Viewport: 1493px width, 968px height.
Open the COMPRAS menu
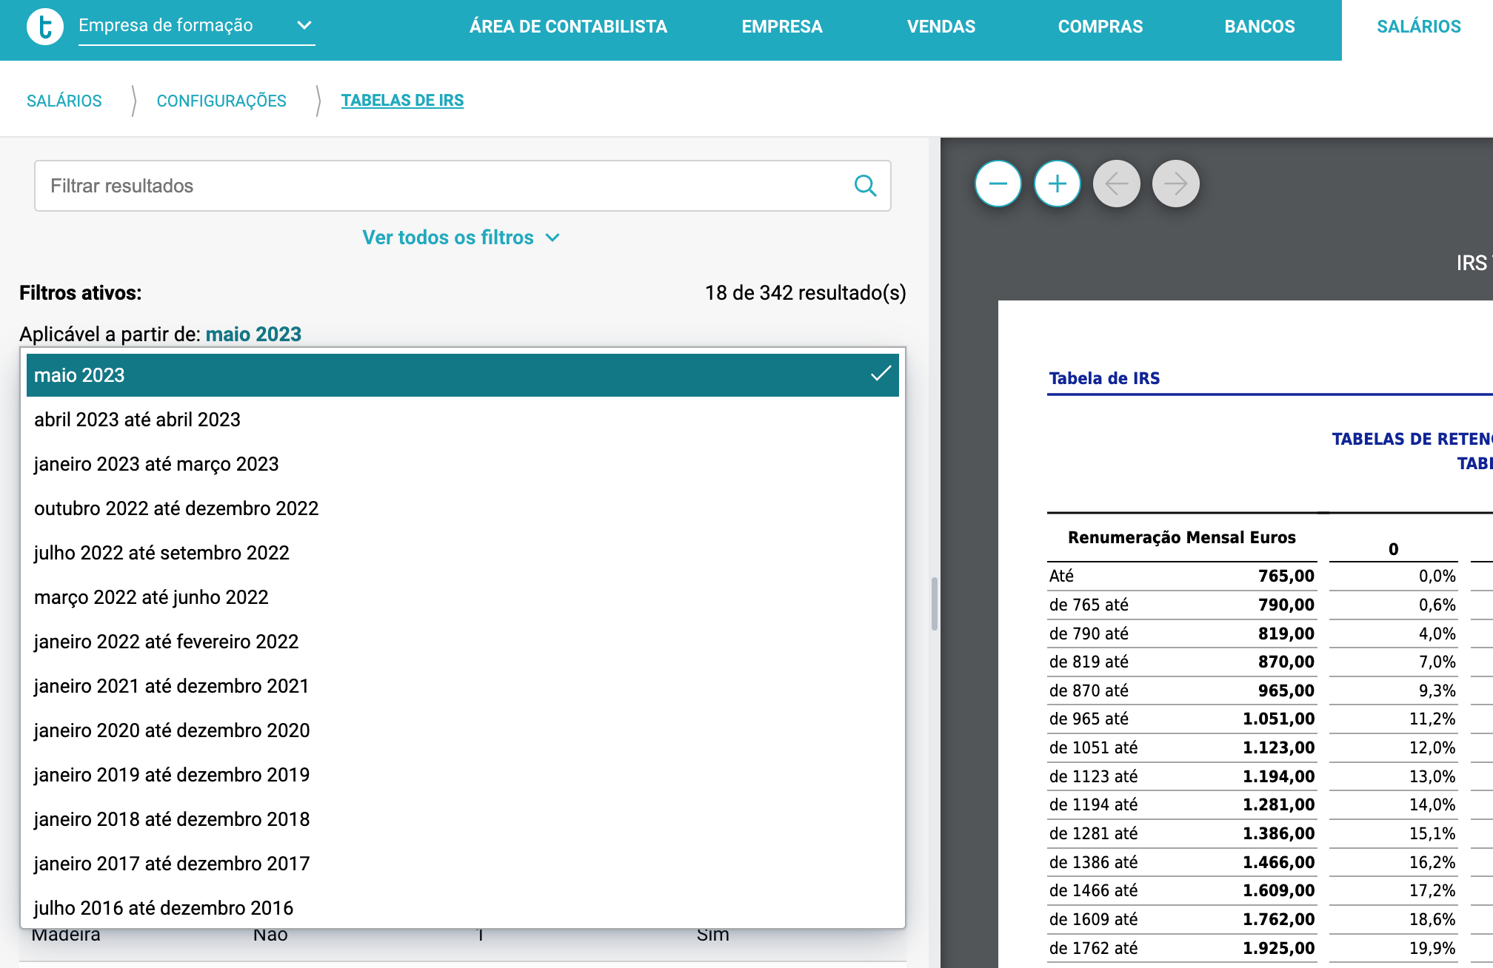coord(1100,27)
